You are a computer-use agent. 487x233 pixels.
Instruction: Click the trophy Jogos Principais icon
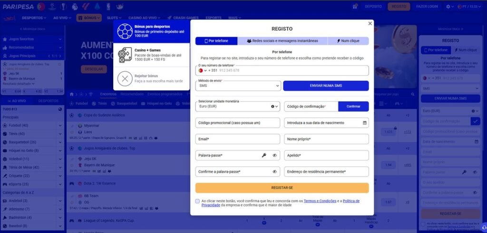point(5,56)
